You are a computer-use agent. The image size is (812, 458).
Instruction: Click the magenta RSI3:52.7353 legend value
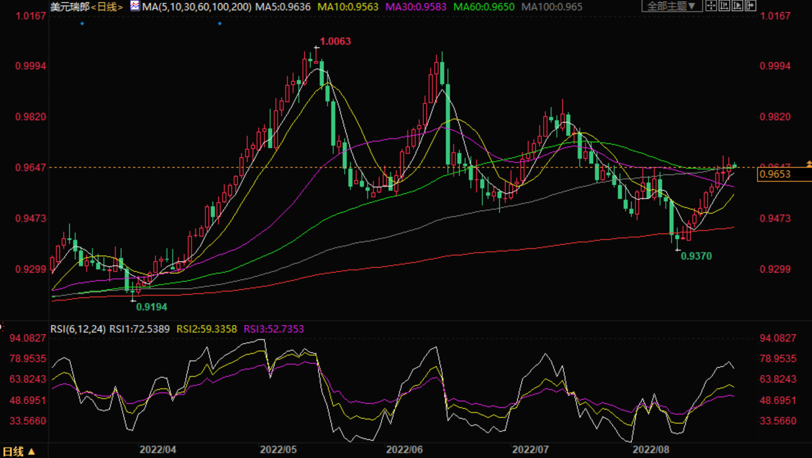click(x=274, y=329)
